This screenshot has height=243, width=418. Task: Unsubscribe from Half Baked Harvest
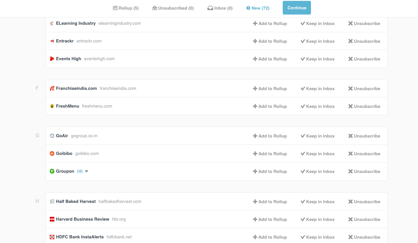tap(364, 202)
